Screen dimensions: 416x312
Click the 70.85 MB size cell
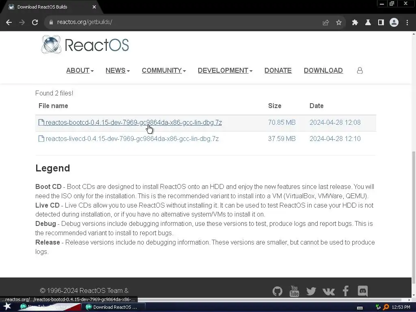[x=282, y=122]
